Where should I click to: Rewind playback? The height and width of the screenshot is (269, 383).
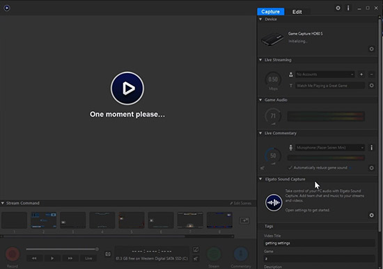(34, 258)
